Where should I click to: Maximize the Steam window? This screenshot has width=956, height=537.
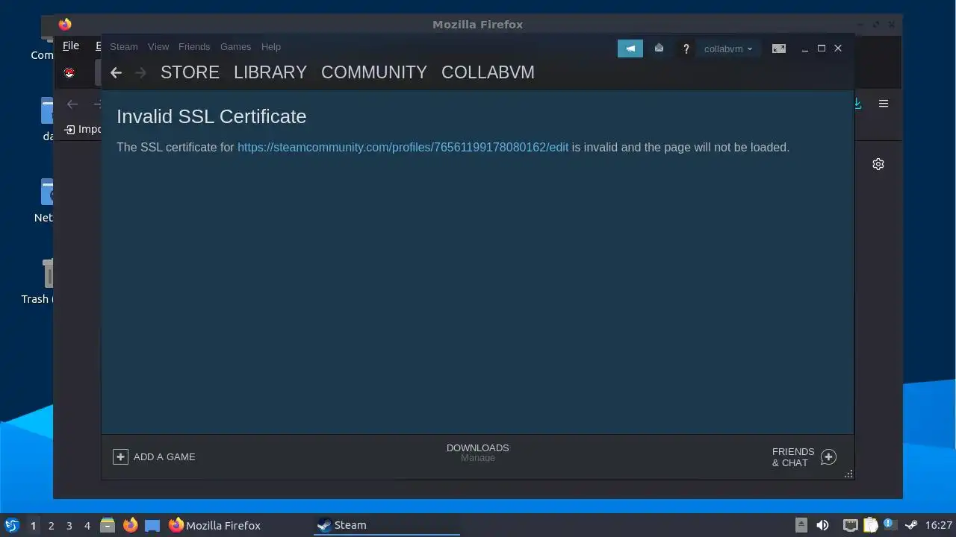point(822,48)
